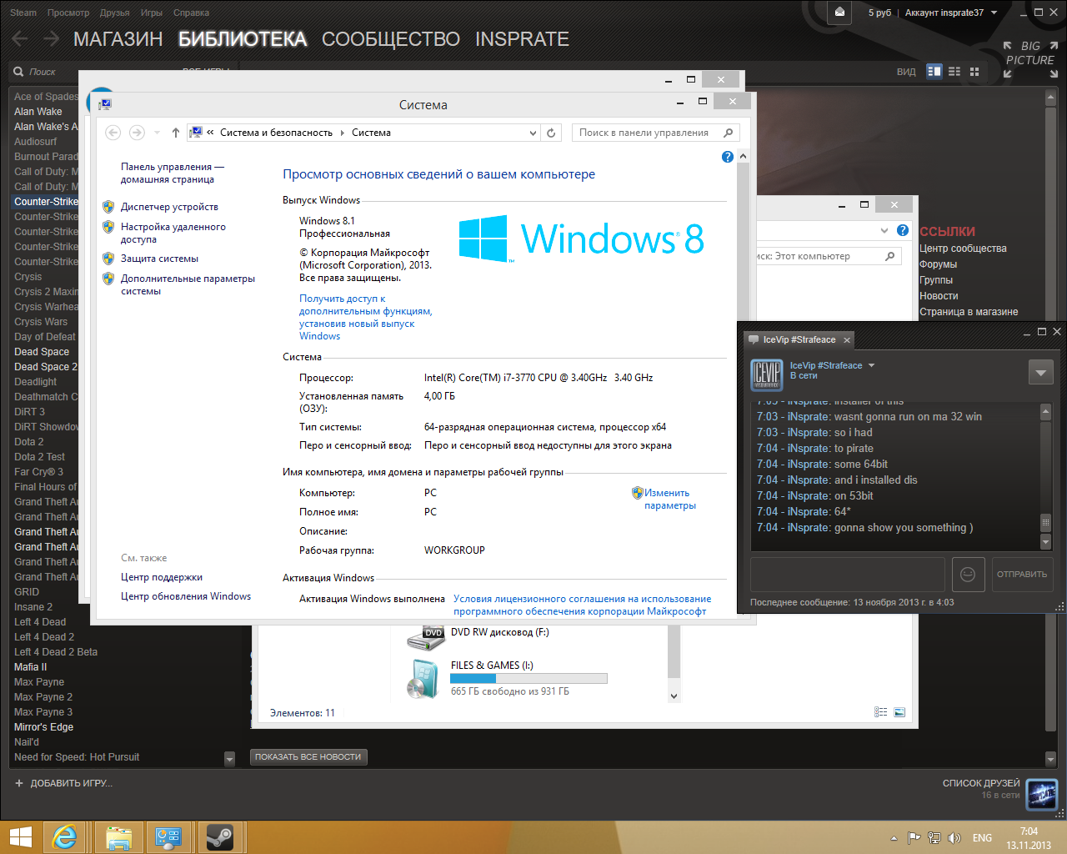Select detail view mode icon in Steam
Image resolution: width=1067 pixels, height=854 pixels.
click(x=934, y=72)
